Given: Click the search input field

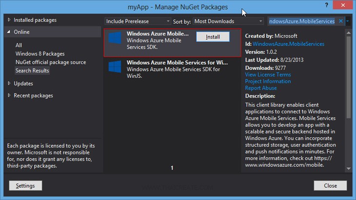Looking at the screenshot, I should (x=302, y=21).
